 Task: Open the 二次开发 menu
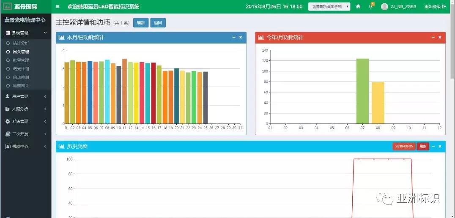pyautogui.click(x=25, y=134)
